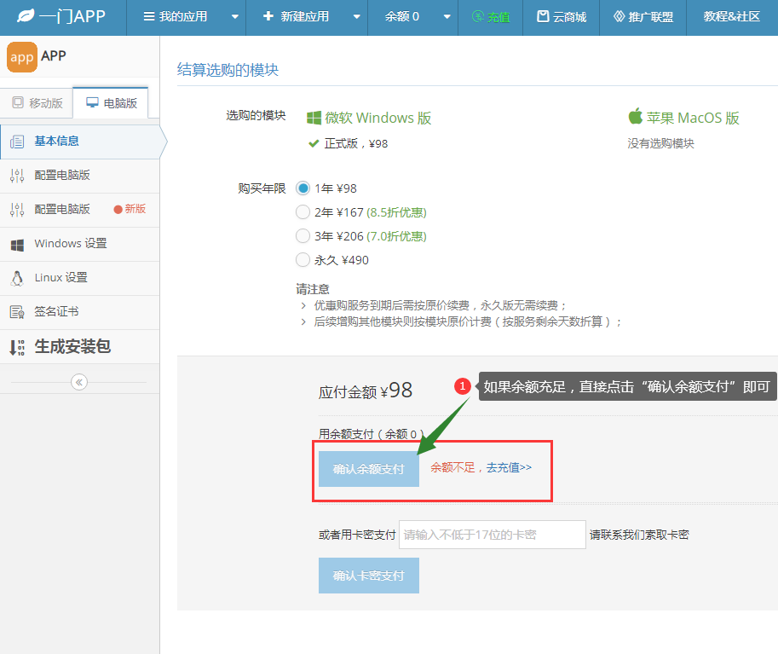Image resolution: width=778 pixels, height=654 pixels.
Task: Click the 确认卡密支付 button
Action: [369, 576]
